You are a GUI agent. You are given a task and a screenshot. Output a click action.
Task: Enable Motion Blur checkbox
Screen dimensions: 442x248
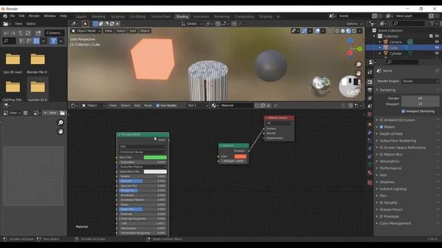click(x=381, y=154)
